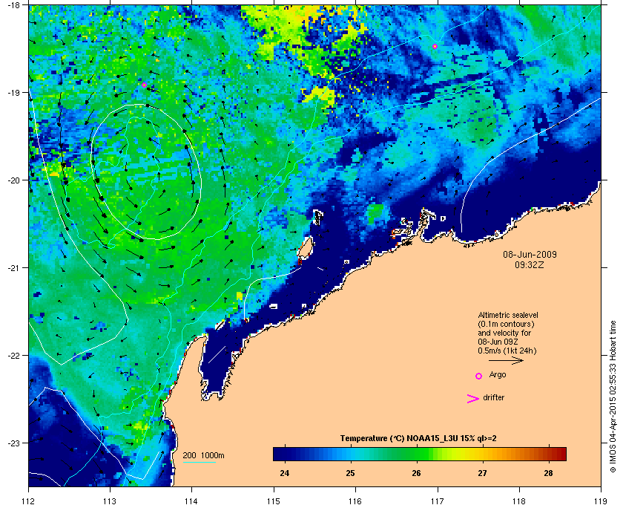This screenshot has height=505, width=623.
Task: Click the color bar tick label 25
Action: (350, 473)
